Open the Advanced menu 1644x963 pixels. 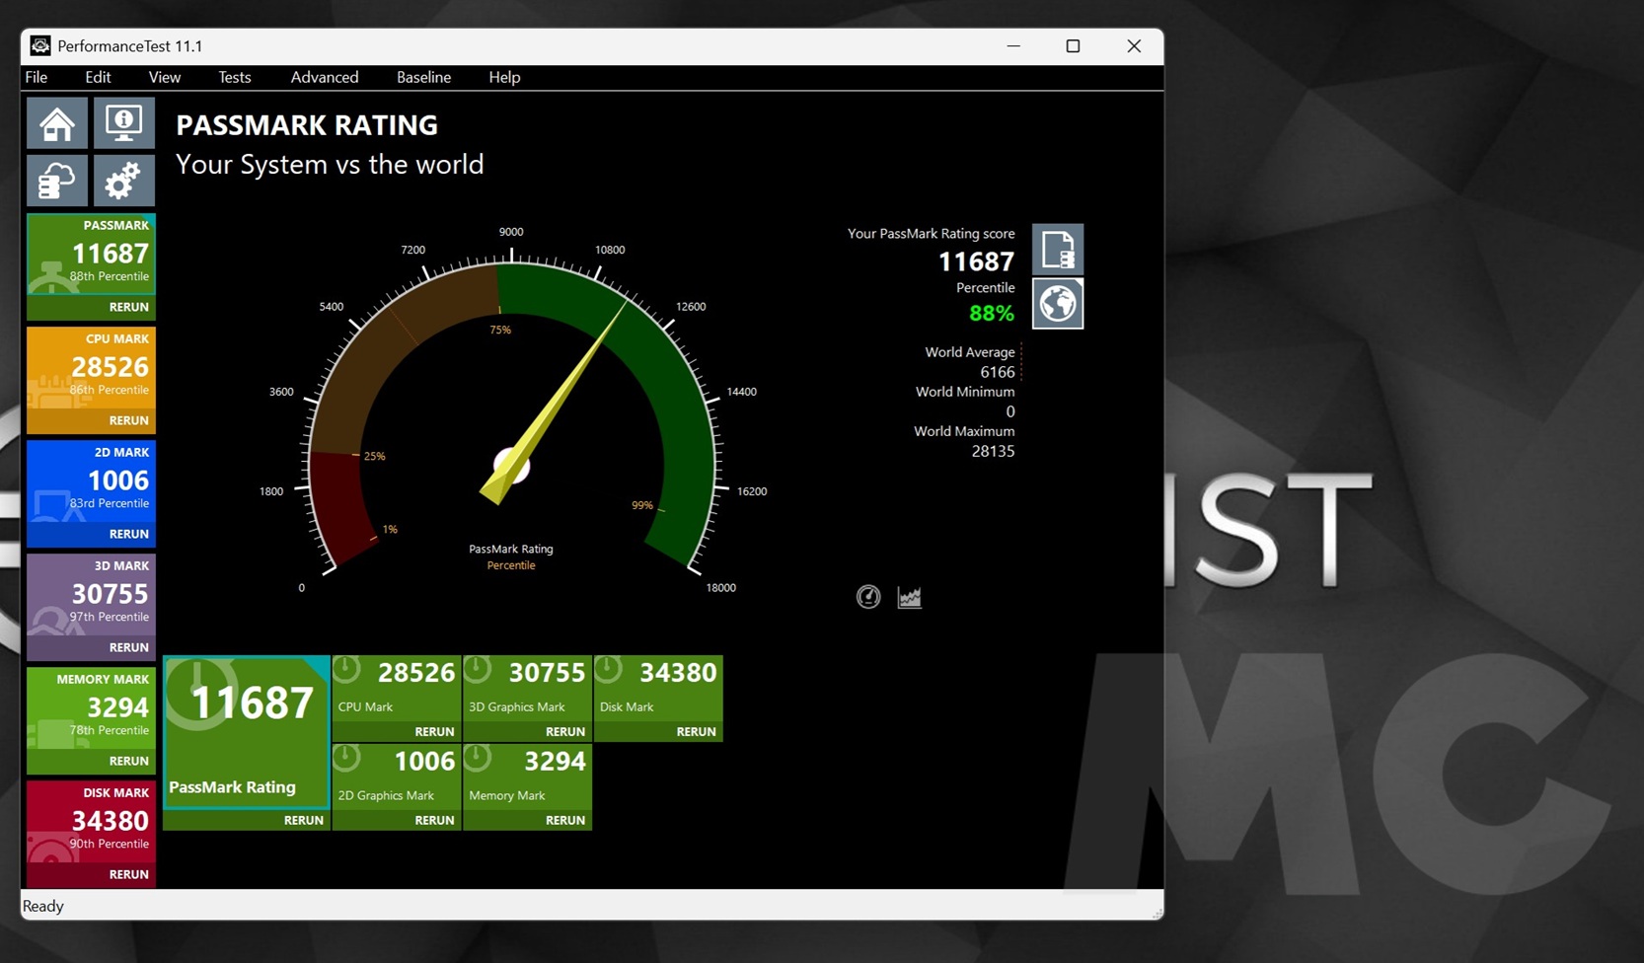[325, 77]
